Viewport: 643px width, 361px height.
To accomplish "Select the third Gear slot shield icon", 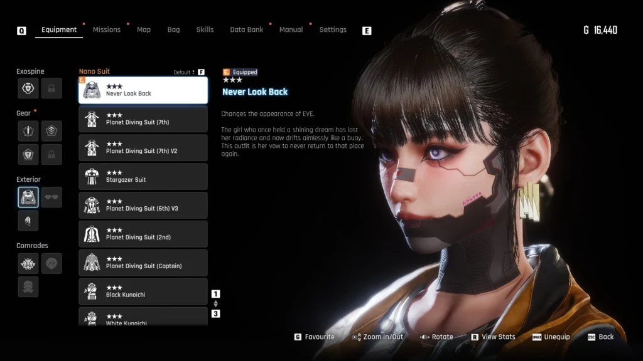I will pyautogui.click(x=28, y=154).
